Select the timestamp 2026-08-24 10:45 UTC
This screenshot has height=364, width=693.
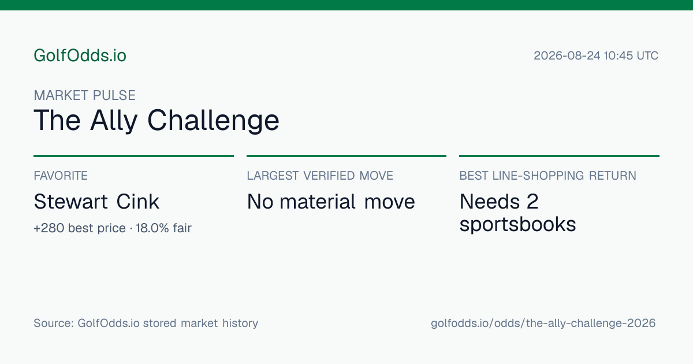[596, 56]
